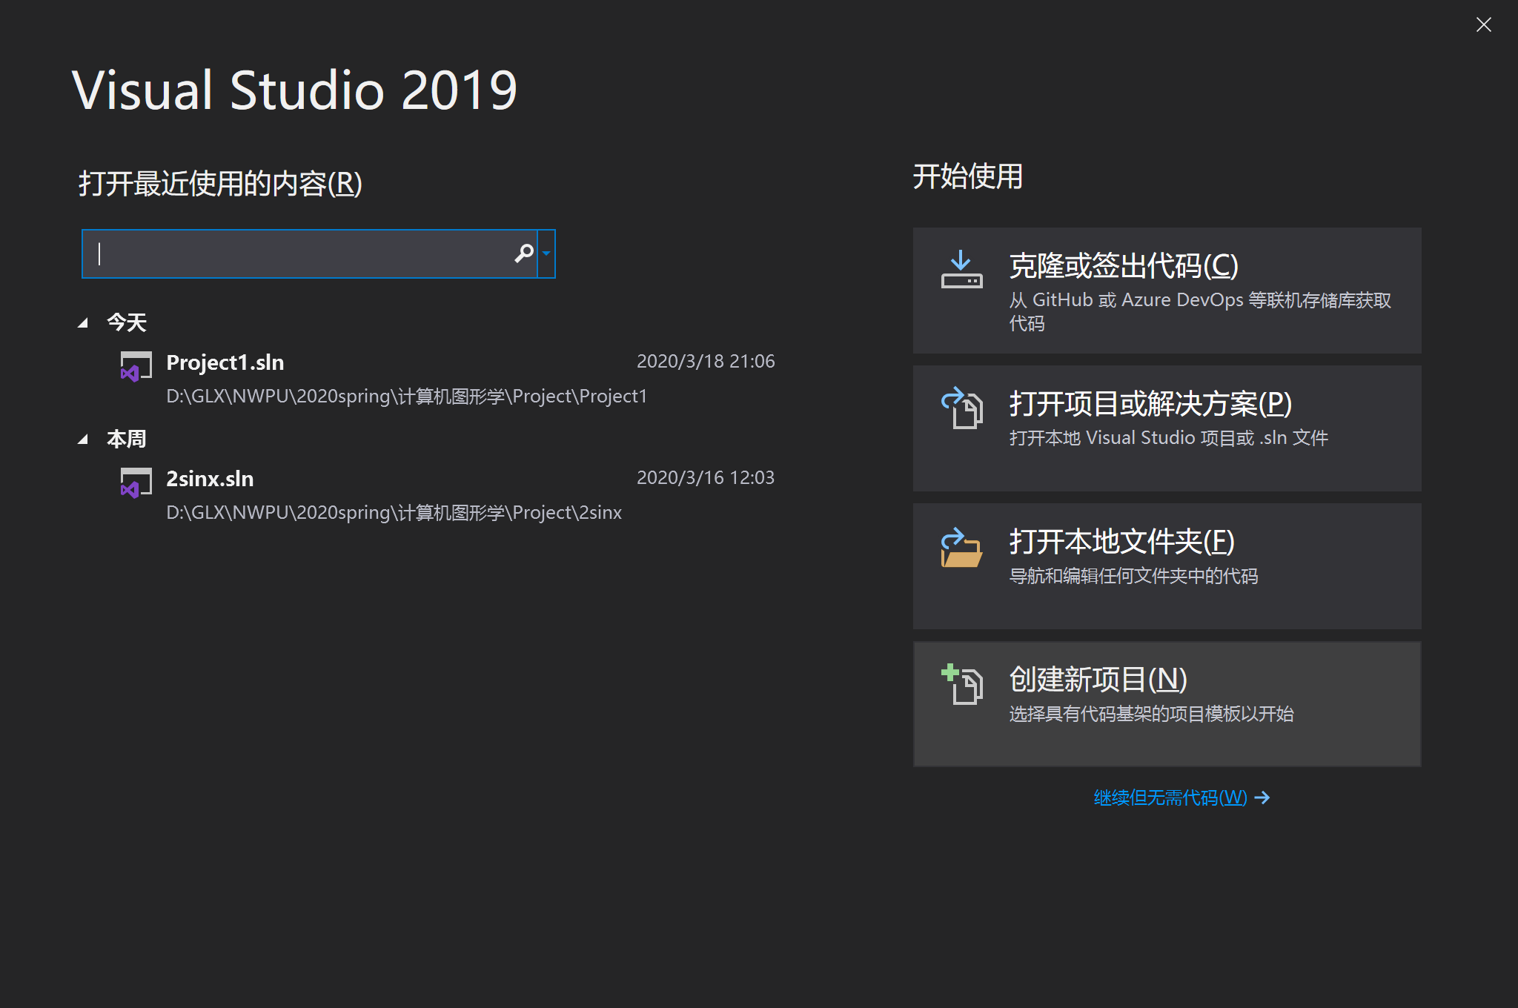Image resolution: width=1518 pixels, height=1008 pixels.
Task: Click the arrow next to 继续但无需代码
Action: (1262, 798)
